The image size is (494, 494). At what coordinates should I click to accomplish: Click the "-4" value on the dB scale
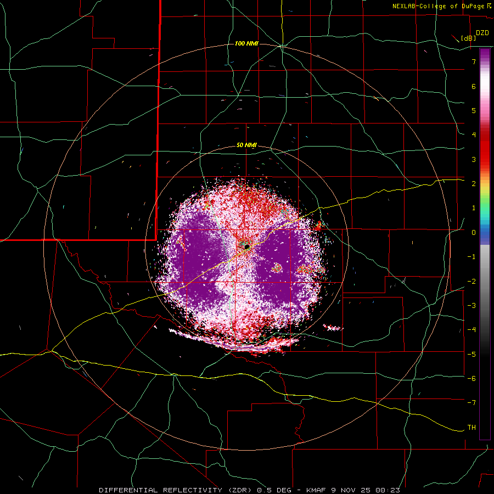(471, 330)
